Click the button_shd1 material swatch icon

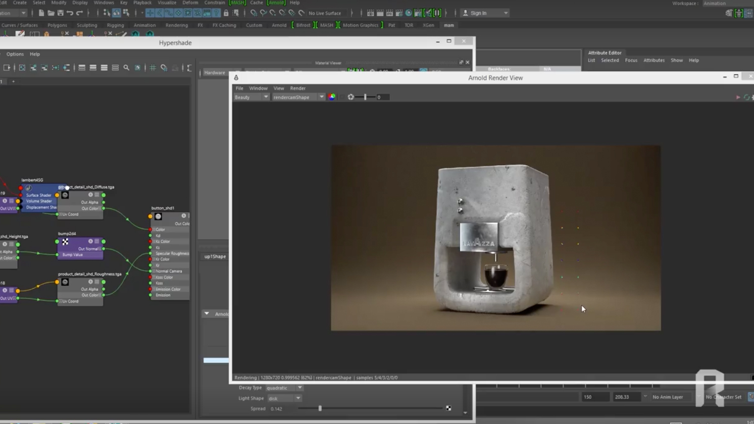[158, 216]
